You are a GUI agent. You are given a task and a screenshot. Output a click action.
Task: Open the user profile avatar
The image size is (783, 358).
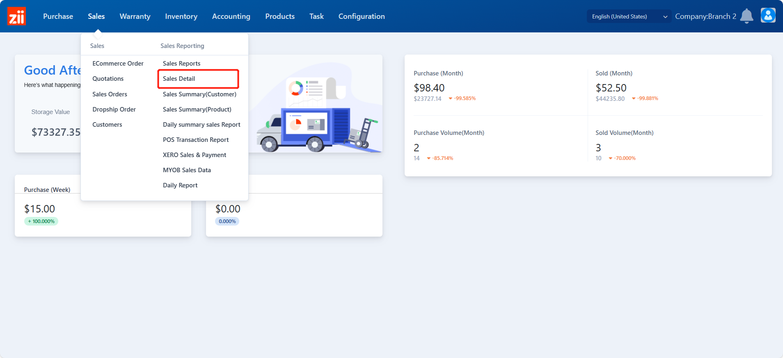tap(768, 16)
